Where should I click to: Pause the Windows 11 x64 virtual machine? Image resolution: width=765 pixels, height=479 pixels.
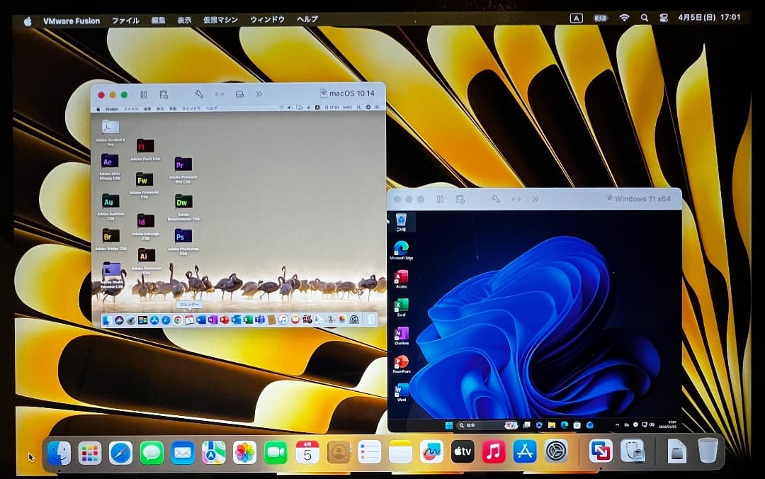(440, 199)
